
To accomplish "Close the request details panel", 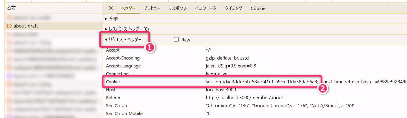I will tap(111, 8).
